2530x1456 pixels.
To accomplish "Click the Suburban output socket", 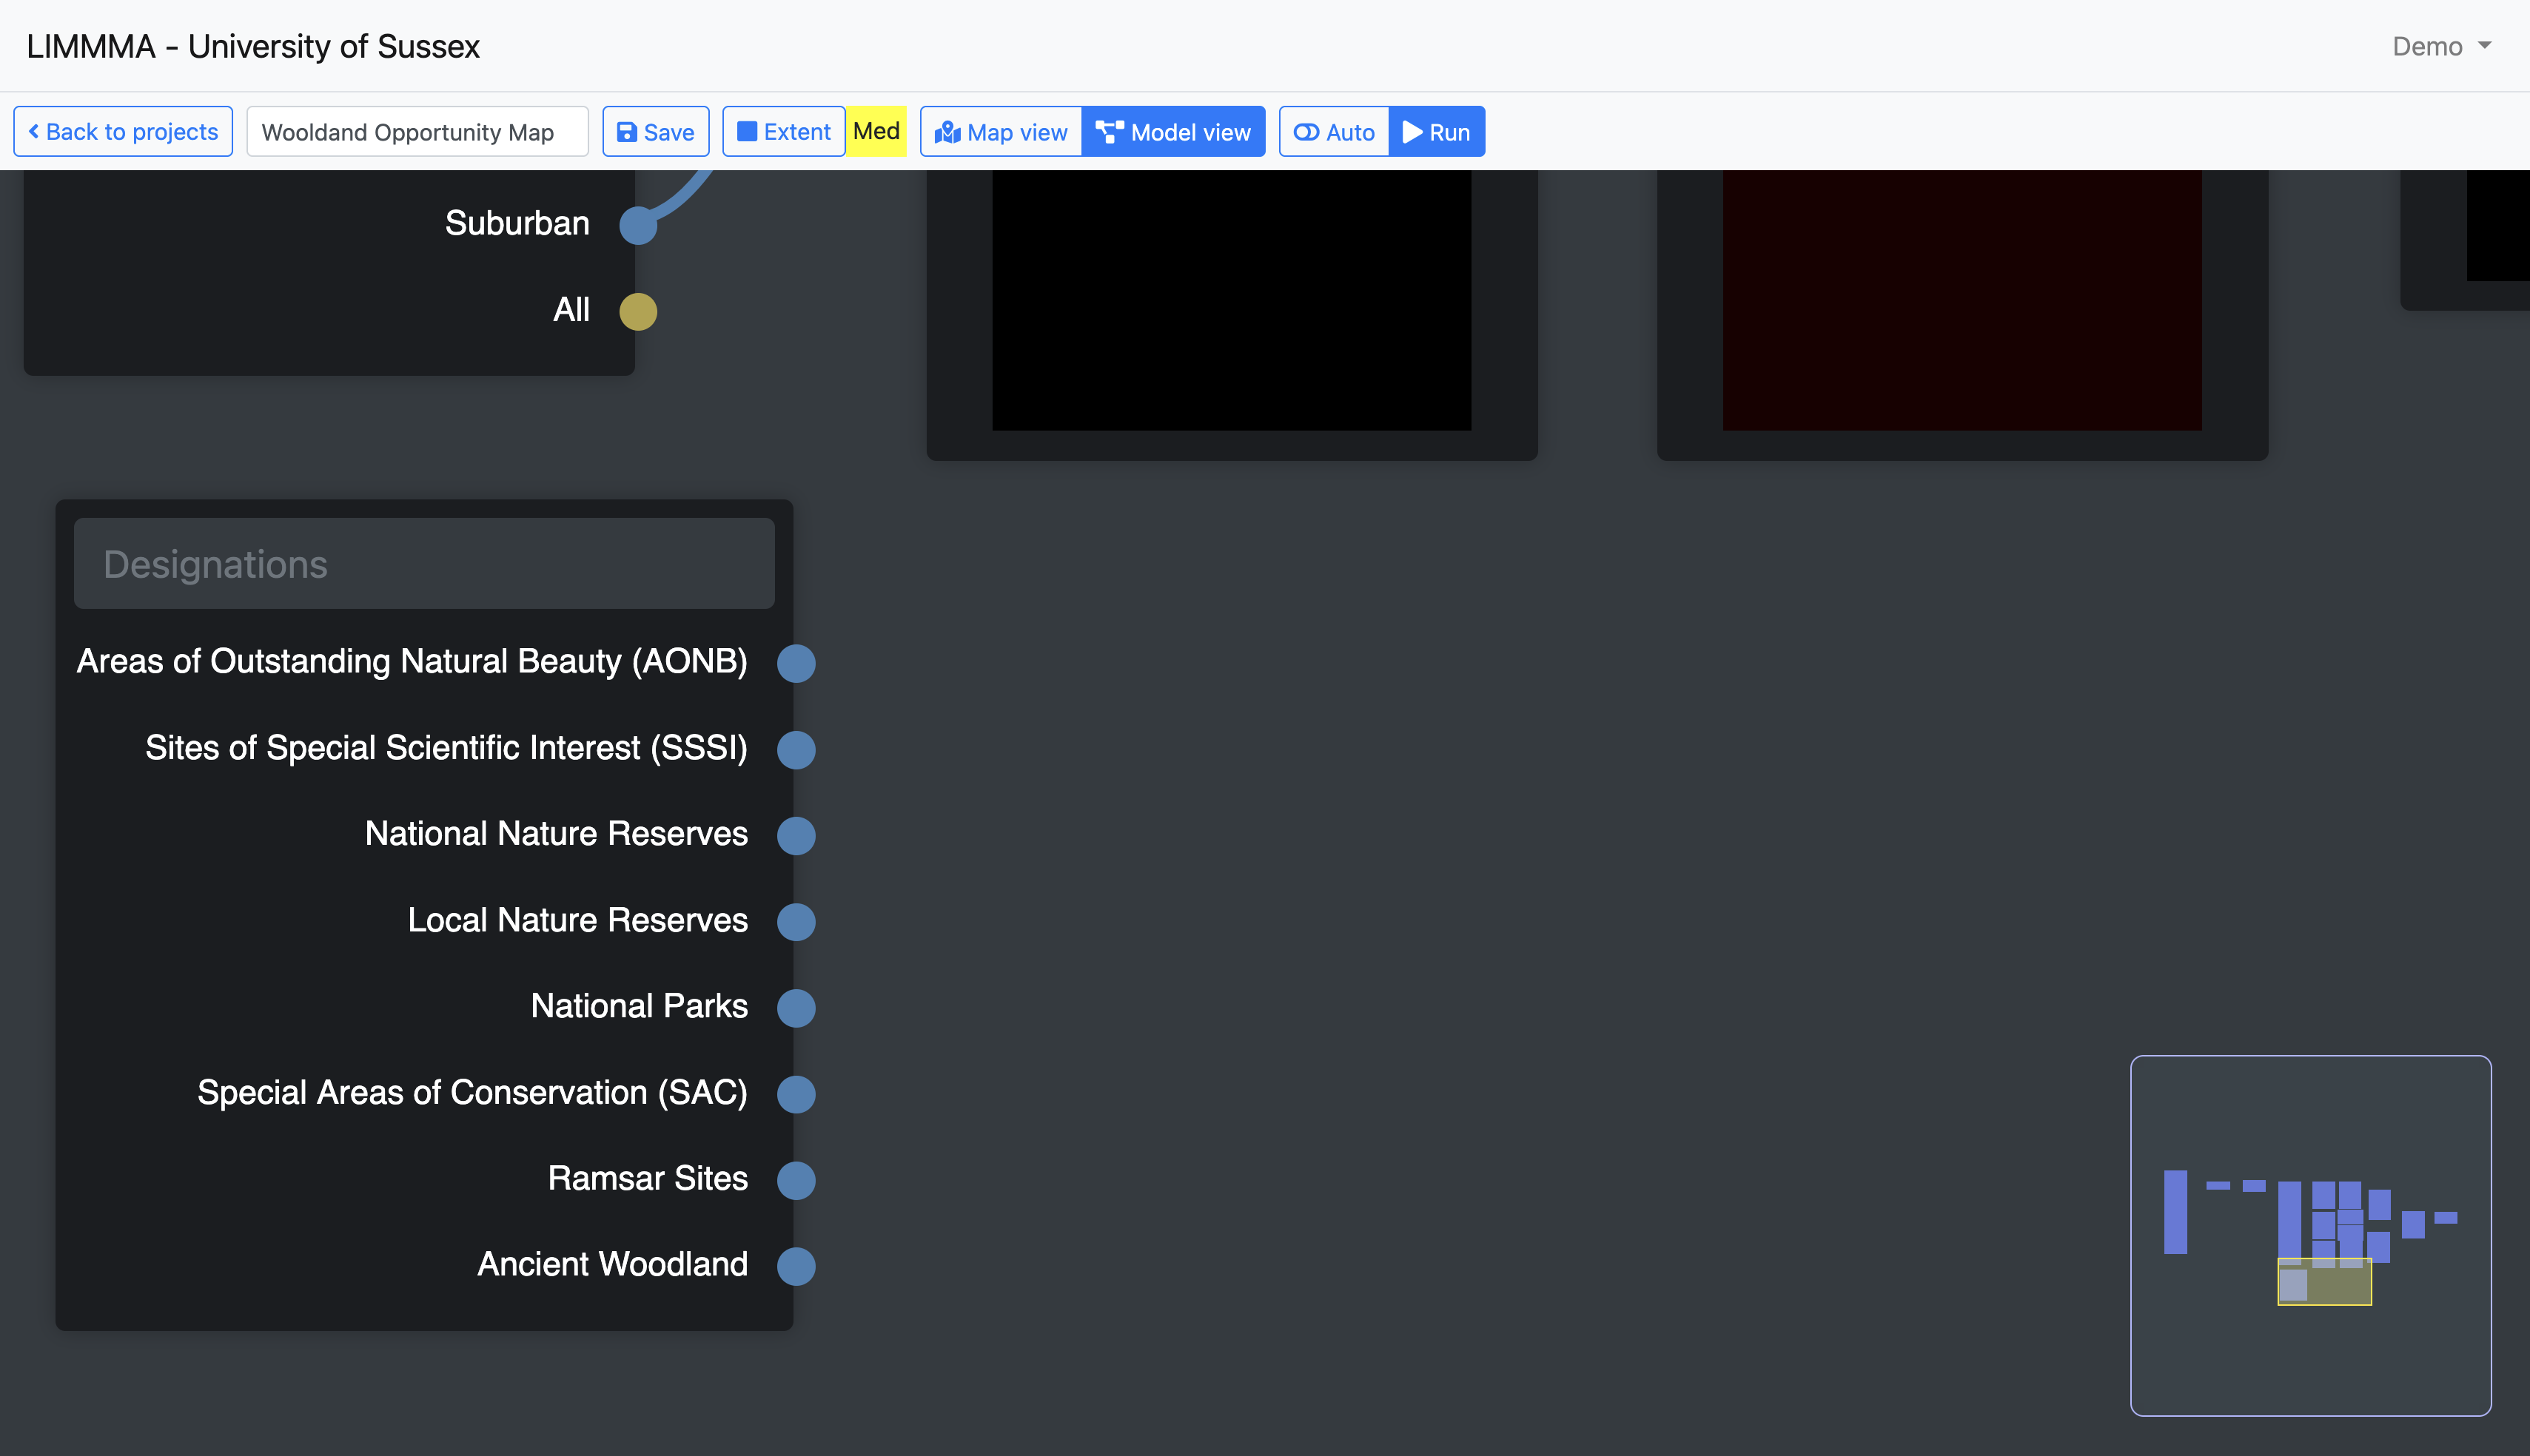I will [x=638, y=225].
